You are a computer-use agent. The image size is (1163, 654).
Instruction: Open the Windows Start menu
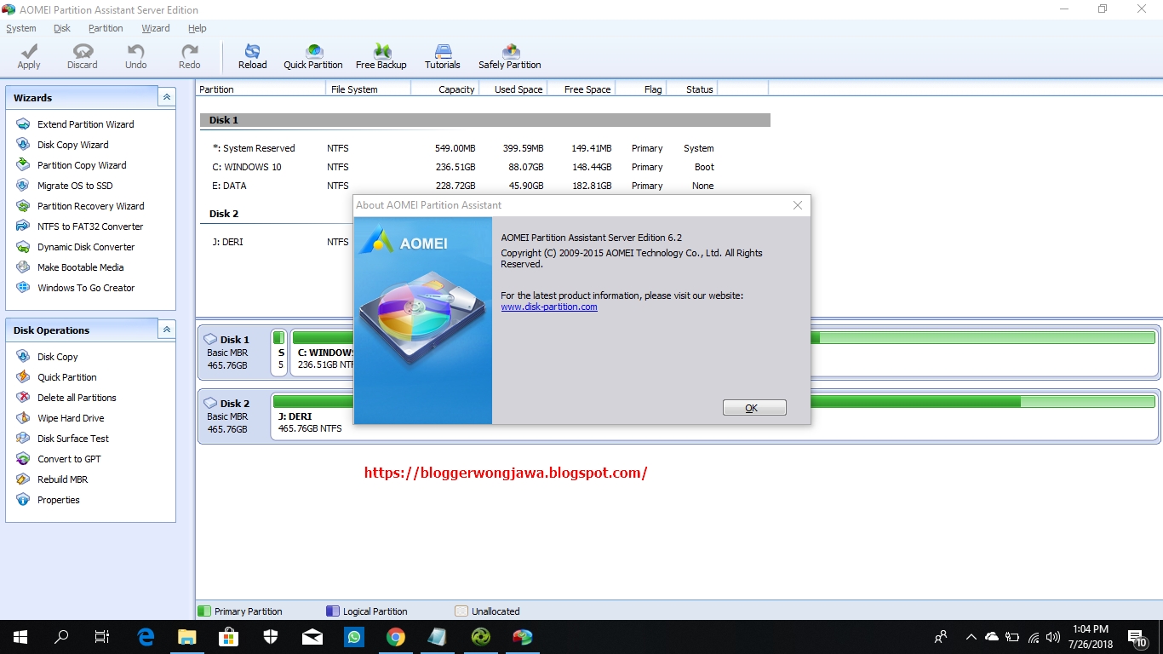tap(20, 636)
